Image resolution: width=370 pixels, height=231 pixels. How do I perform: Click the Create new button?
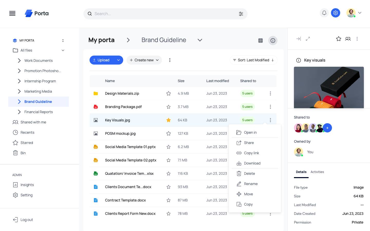pos(144,60)
